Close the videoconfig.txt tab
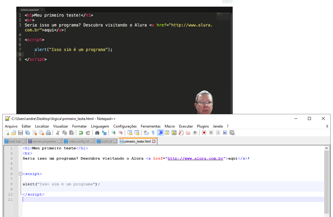The width and height of the screenshot is (333, 217). [92, 141]
